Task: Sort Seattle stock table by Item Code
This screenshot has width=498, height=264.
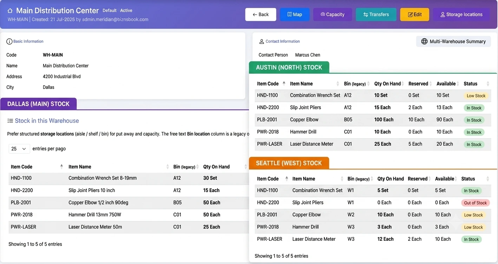Action: pos(287,179)
